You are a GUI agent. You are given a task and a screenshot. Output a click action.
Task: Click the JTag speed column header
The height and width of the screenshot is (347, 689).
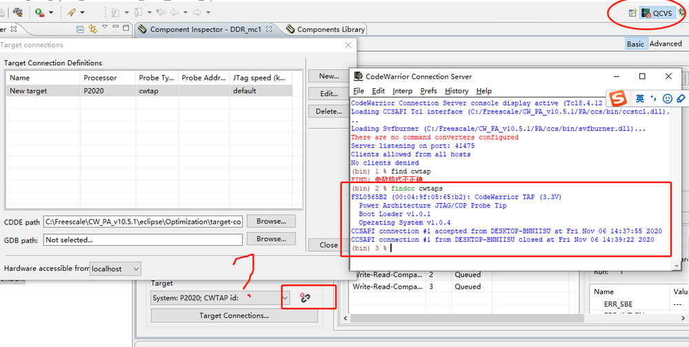261,78
